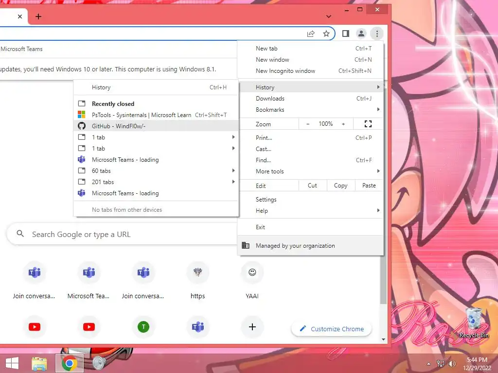Open File Explorer from taskbar
Image resolution: width=498 pixels, height=373 pixels.
(39, 363)
